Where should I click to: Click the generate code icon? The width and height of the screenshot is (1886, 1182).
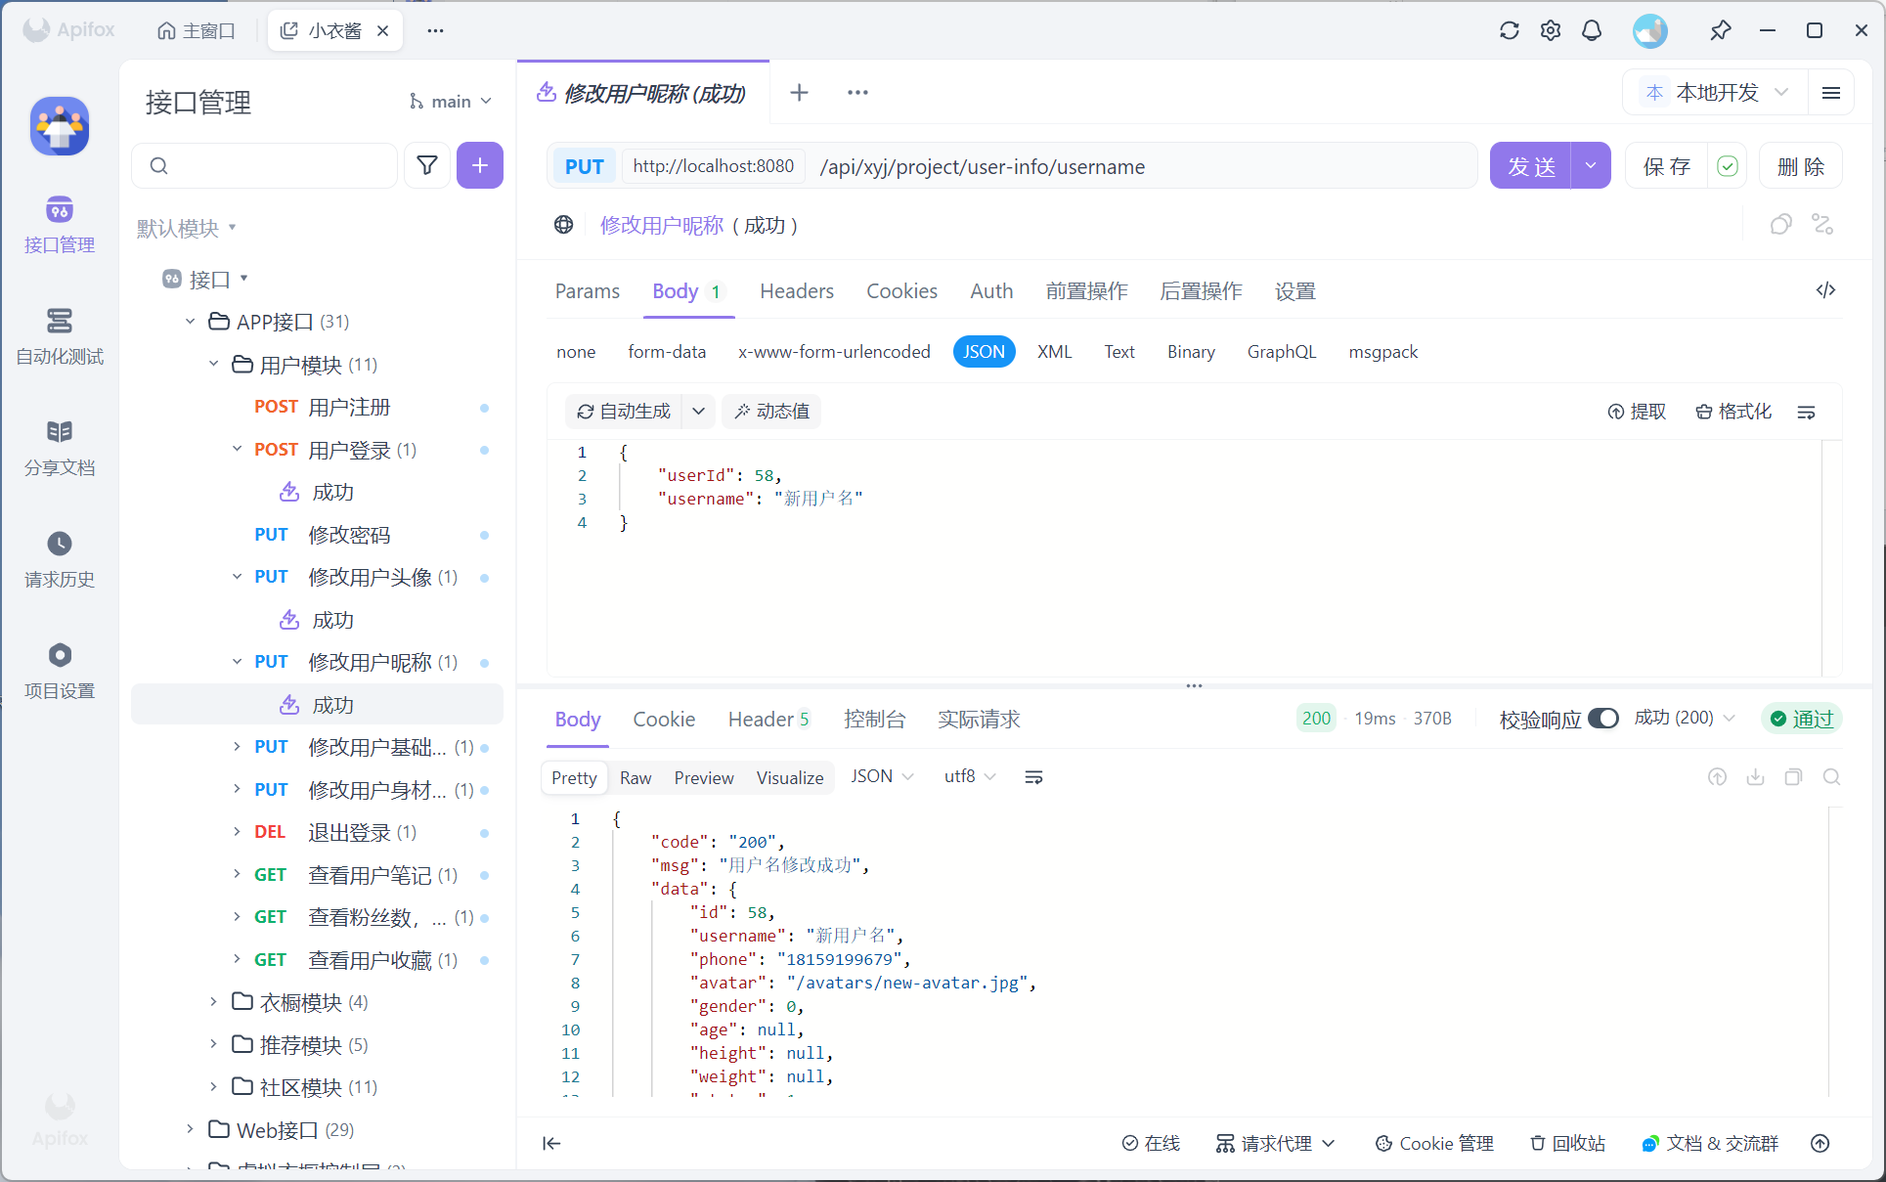[x=1825, y=290]
